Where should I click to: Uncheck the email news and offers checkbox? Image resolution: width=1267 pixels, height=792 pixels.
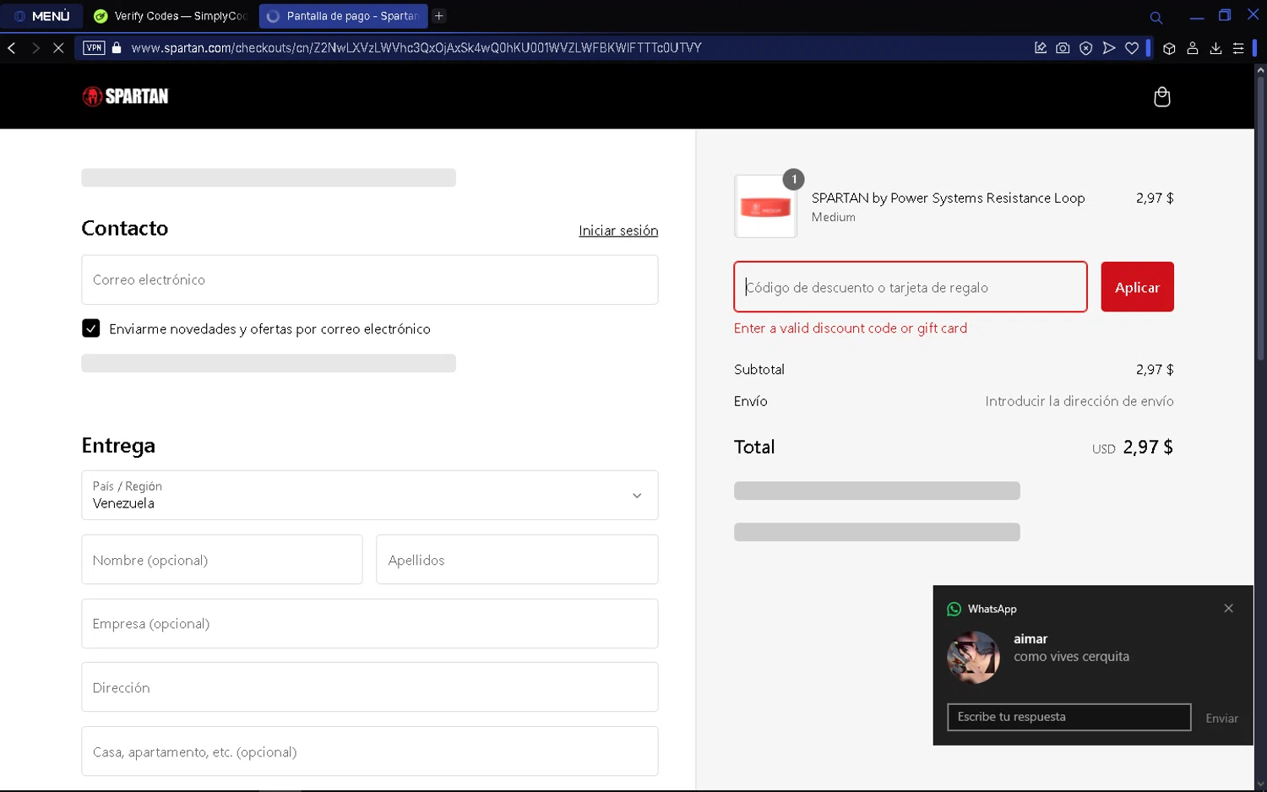coord(91,328)
